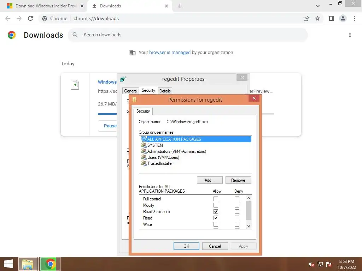Click the muted volume tray icon
362x271 pixels.
coord(312,264)
